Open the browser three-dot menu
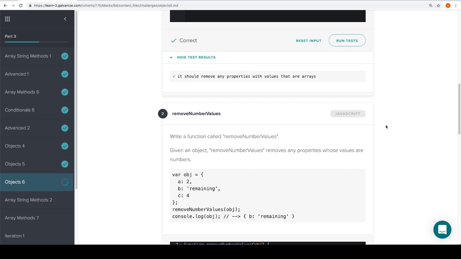This screenshot has width=461, height=259. click(x=456, y=5)
